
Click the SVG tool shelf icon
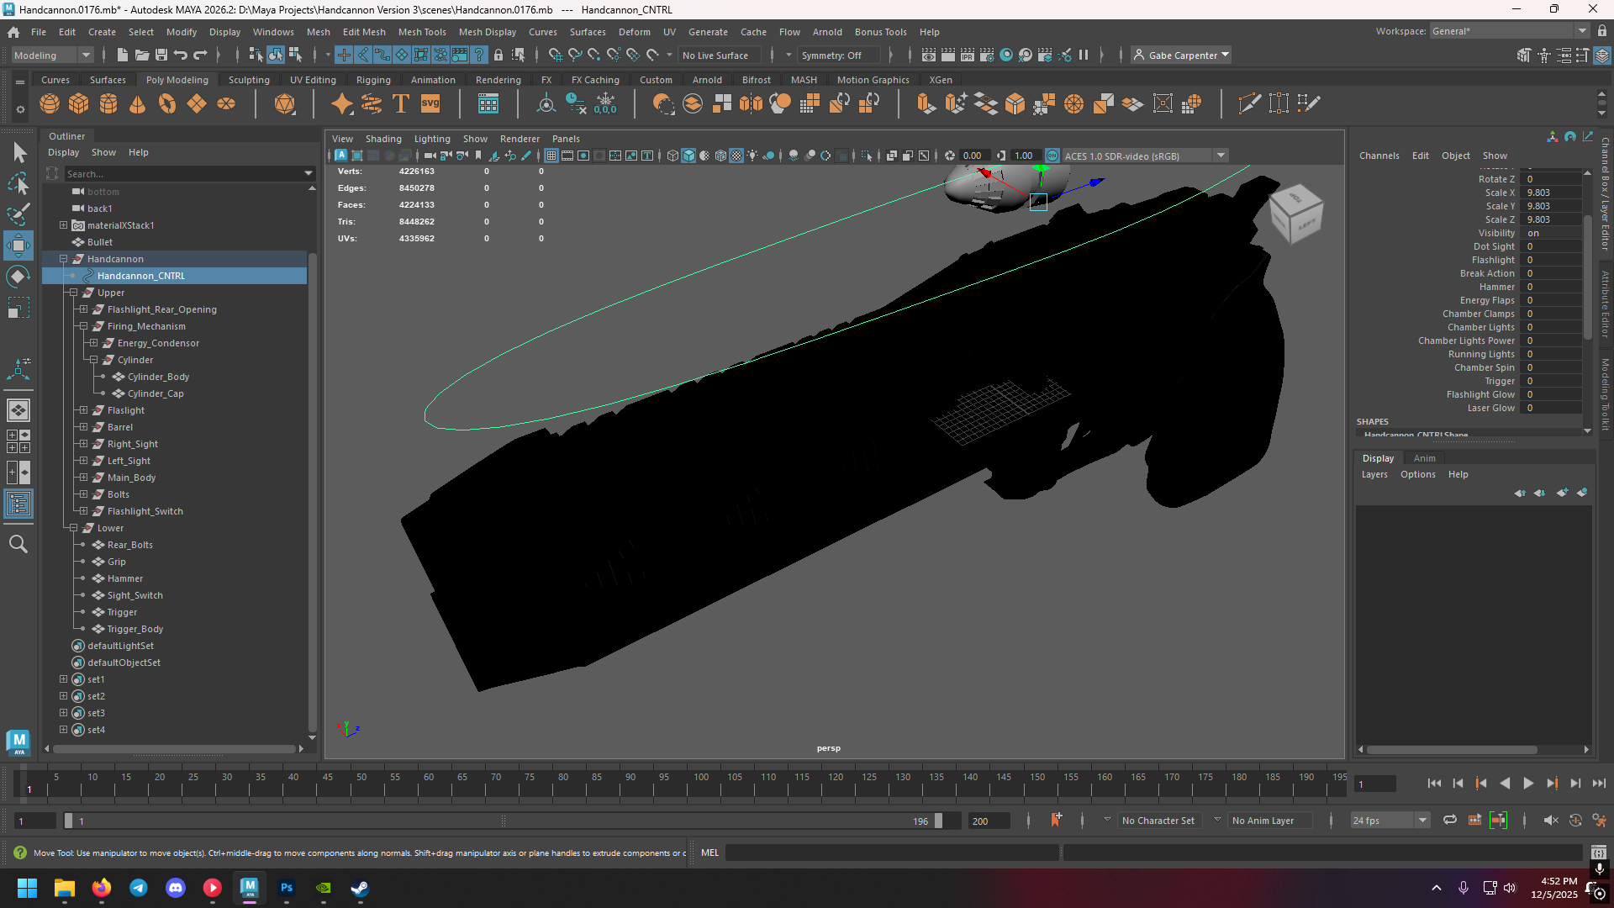coord(430,104)
